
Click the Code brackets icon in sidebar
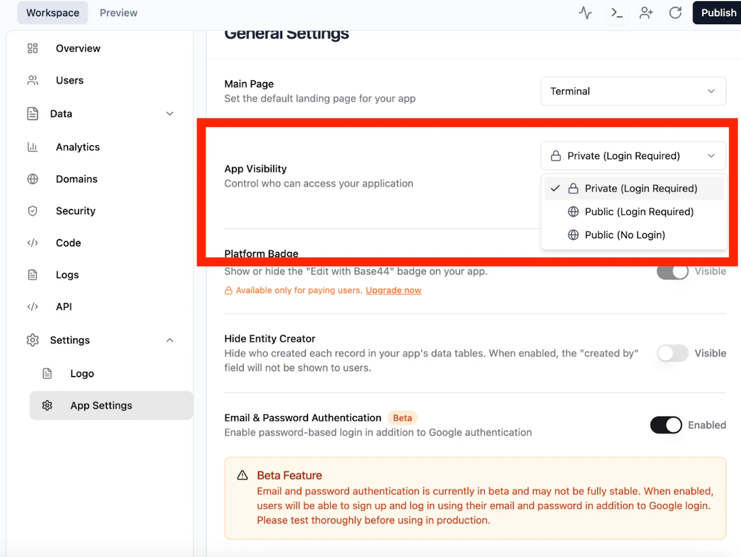pyautogui.click(x=33, y=243)
